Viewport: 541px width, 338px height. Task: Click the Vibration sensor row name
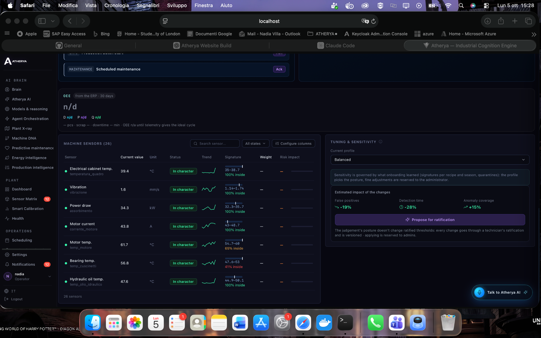78,187
